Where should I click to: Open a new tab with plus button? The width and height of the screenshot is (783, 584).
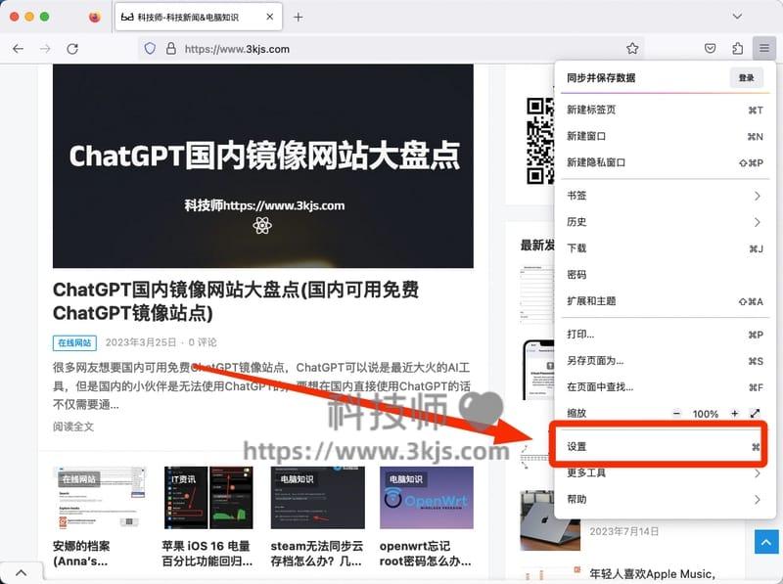pos(299,17)
